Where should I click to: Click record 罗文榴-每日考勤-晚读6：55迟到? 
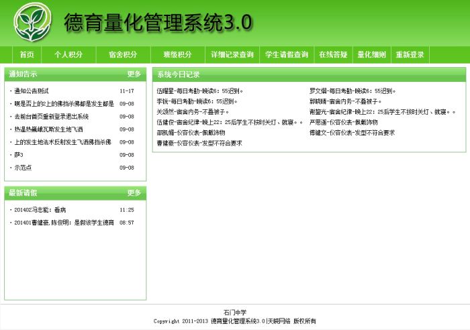pyautogui.click(x=352, y=91)
